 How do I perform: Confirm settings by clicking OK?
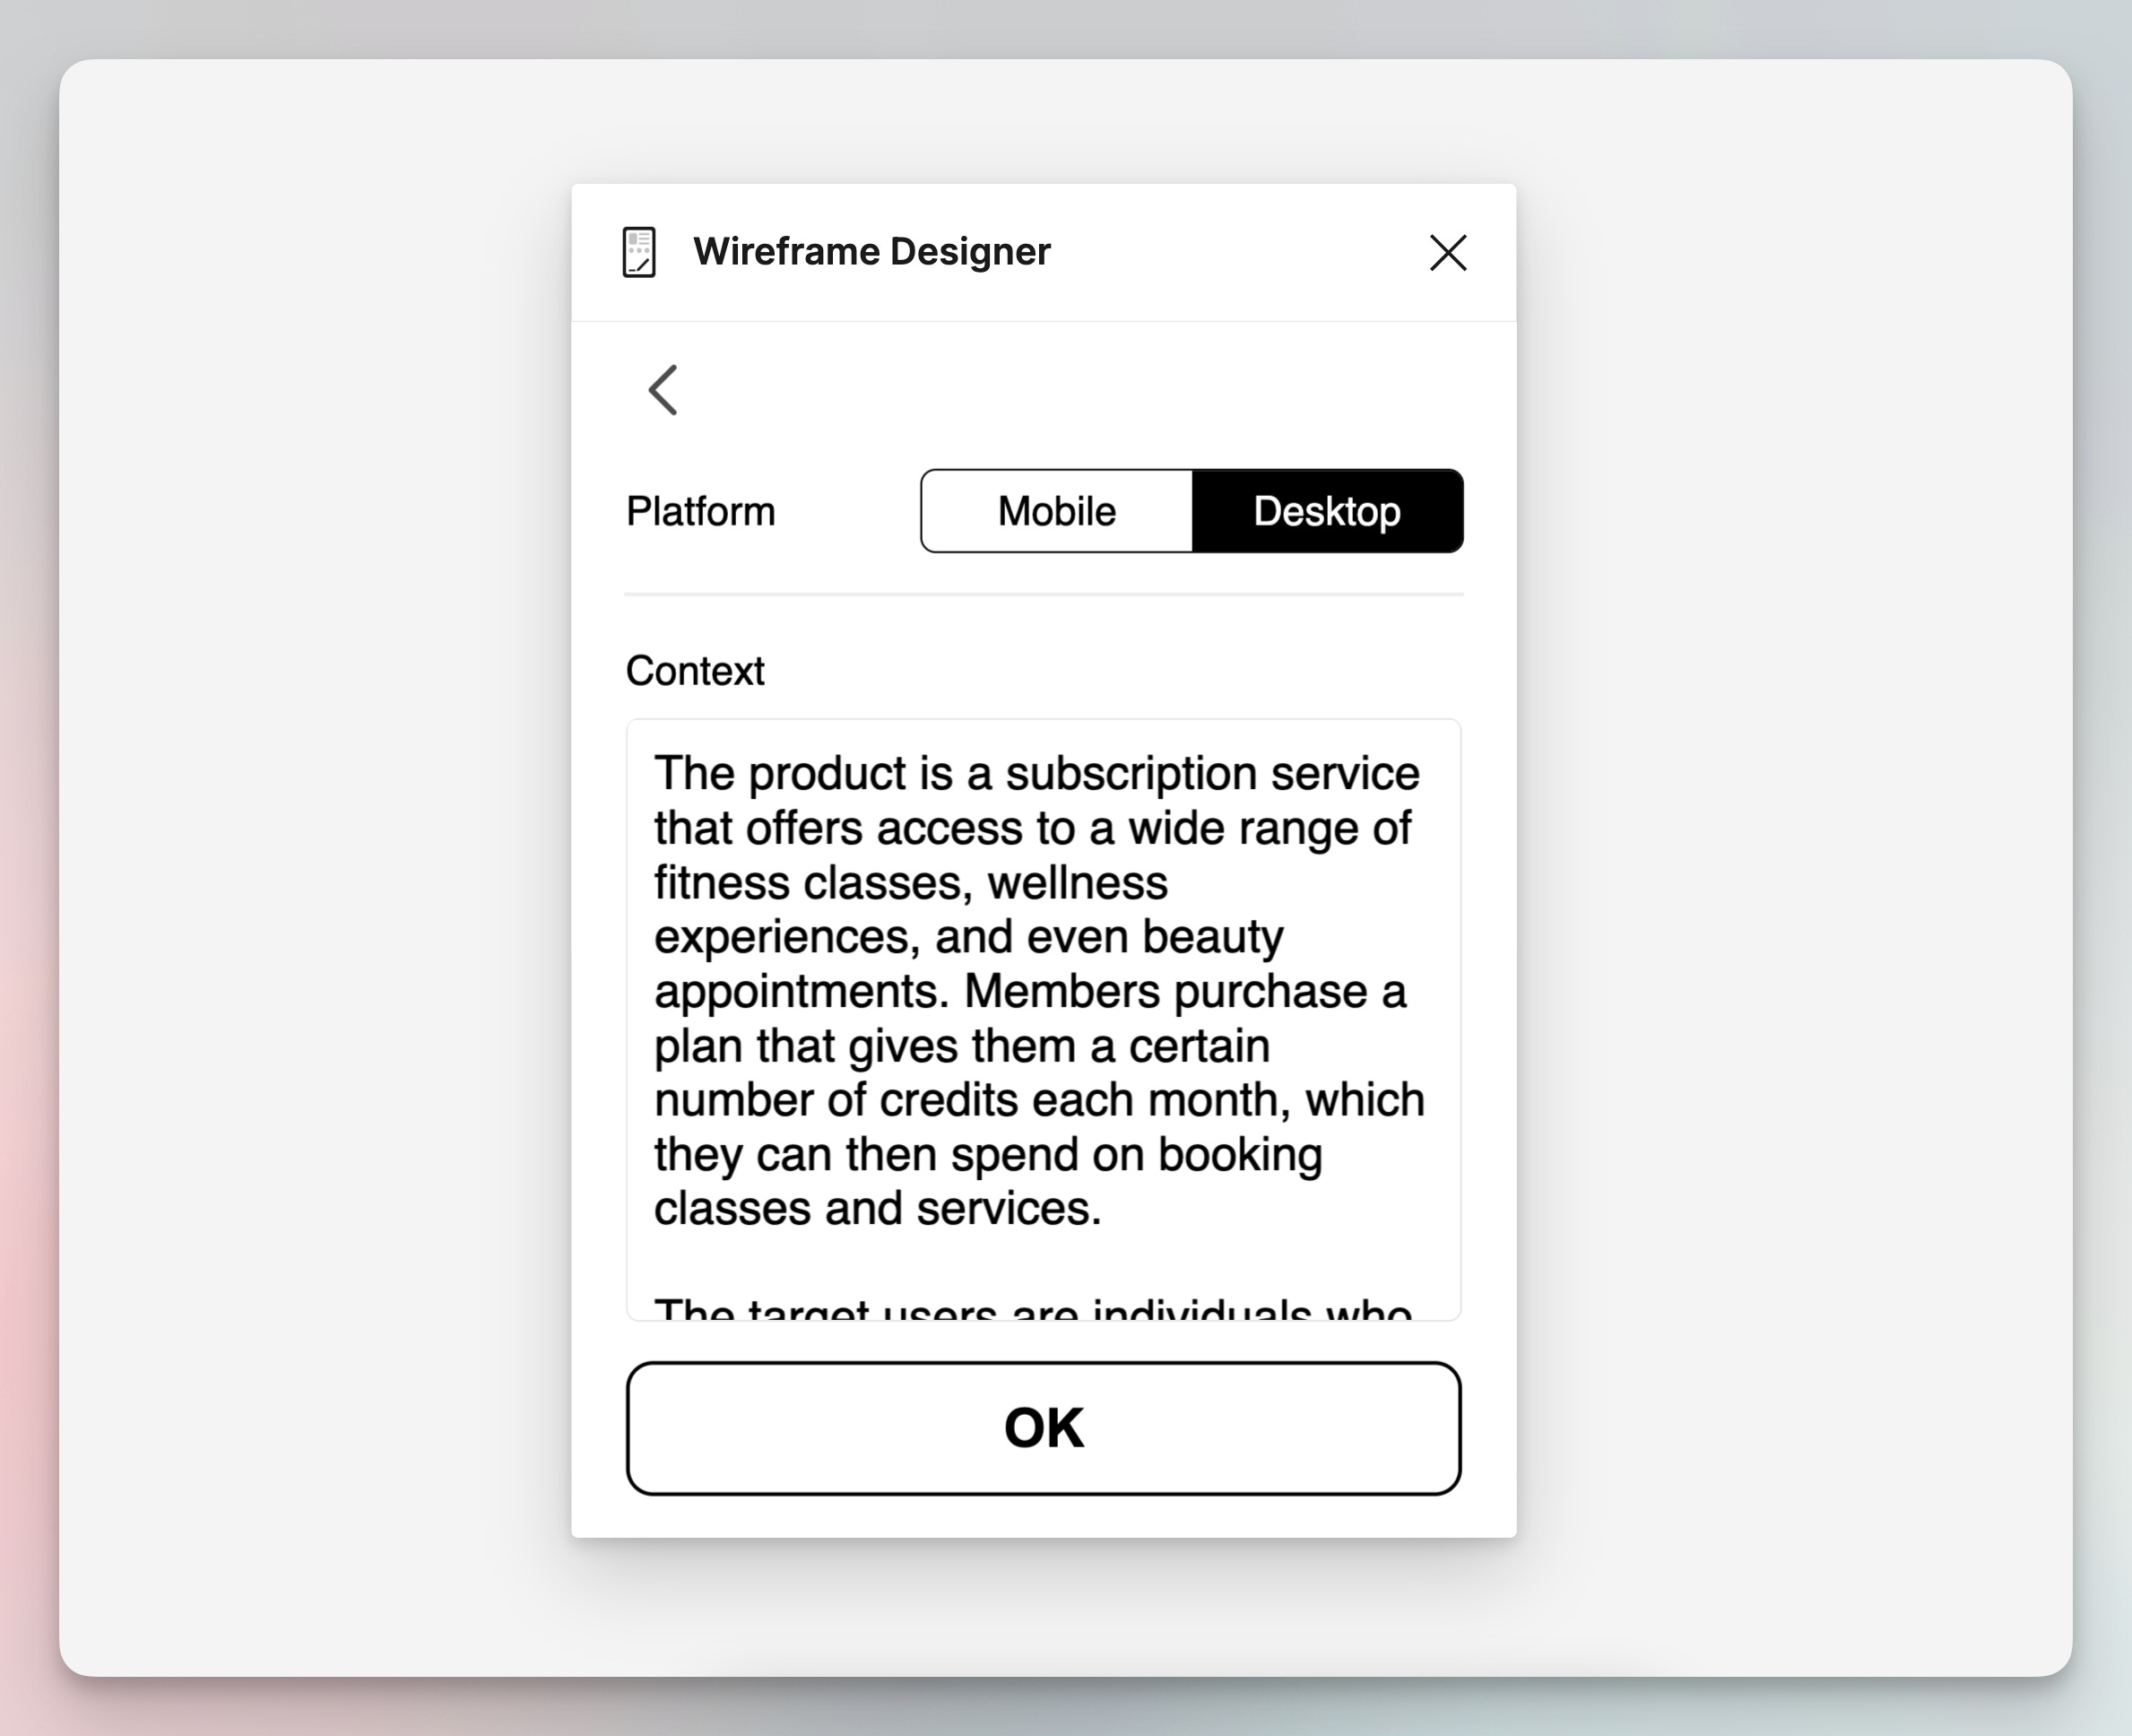tap(1043, 1428)
